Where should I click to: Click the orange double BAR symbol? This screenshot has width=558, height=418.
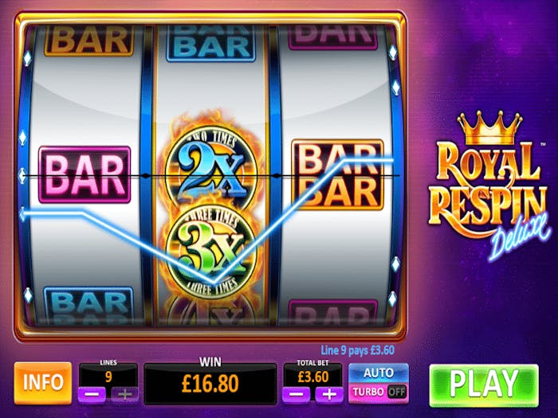(338, 174)
